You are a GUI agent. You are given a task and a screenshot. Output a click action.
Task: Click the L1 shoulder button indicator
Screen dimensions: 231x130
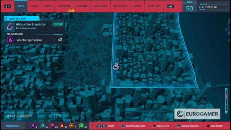[x=7, y=6]
